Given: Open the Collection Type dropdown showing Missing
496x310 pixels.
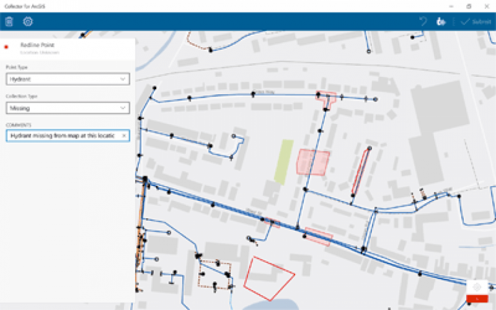Looking at the screenshot, I should (68, 108).
